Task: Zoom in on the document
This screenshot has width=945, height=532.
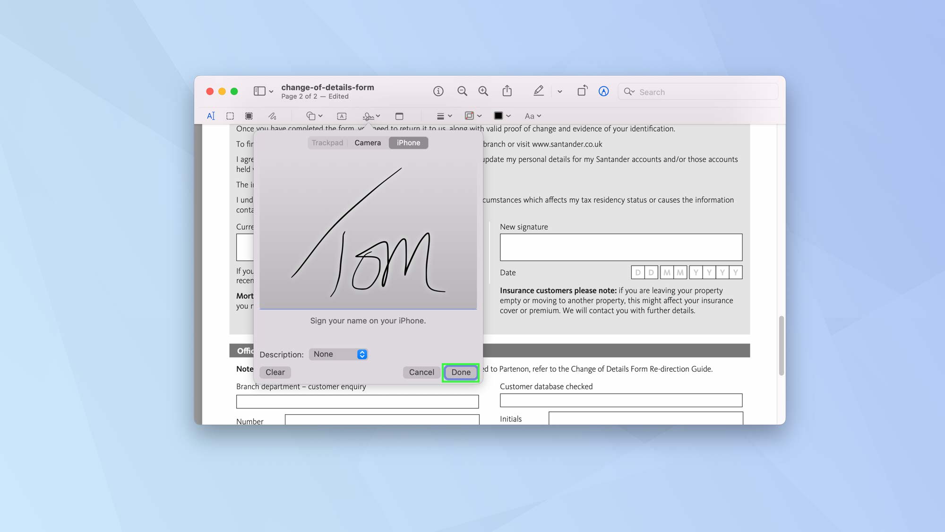Action: (x=483, y=91)
